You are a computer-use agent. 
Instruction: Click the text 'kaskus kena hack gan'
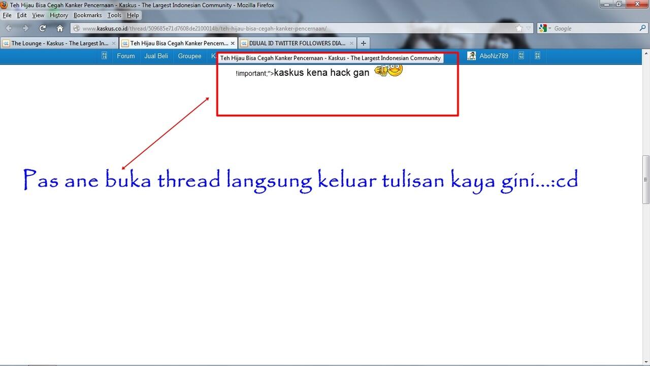pyautogui.click(x=321, y=73)
